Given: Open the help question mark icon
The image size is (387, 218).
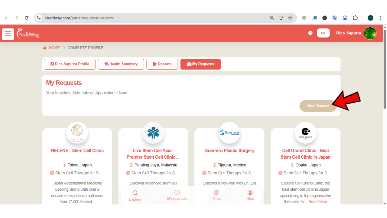Looking at the screenshot, I should (x=310, y=33).
